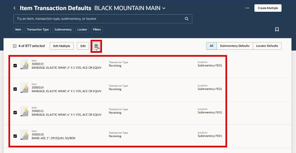This screenshot has width=296, height=153.
Task: Click the trash delete icon
Action: [x=96, y=46]
